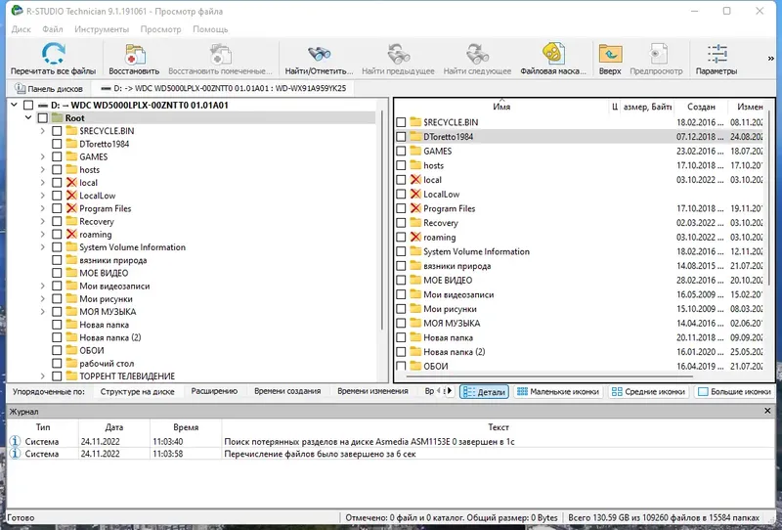This screenshot has width=782, height=530.
Task: Select Новая папка (2) in the file list
Action: click(454, 352)
